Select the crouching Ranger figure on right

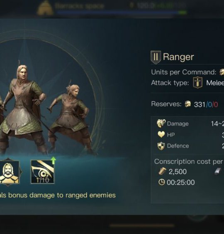pyautogui.click(x=71, y=118)
